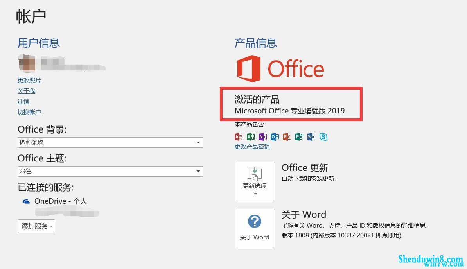Click the Outlook app icon
Image resolution: width=467 pixels, height=269 pixels.
(x=275, y=136)
